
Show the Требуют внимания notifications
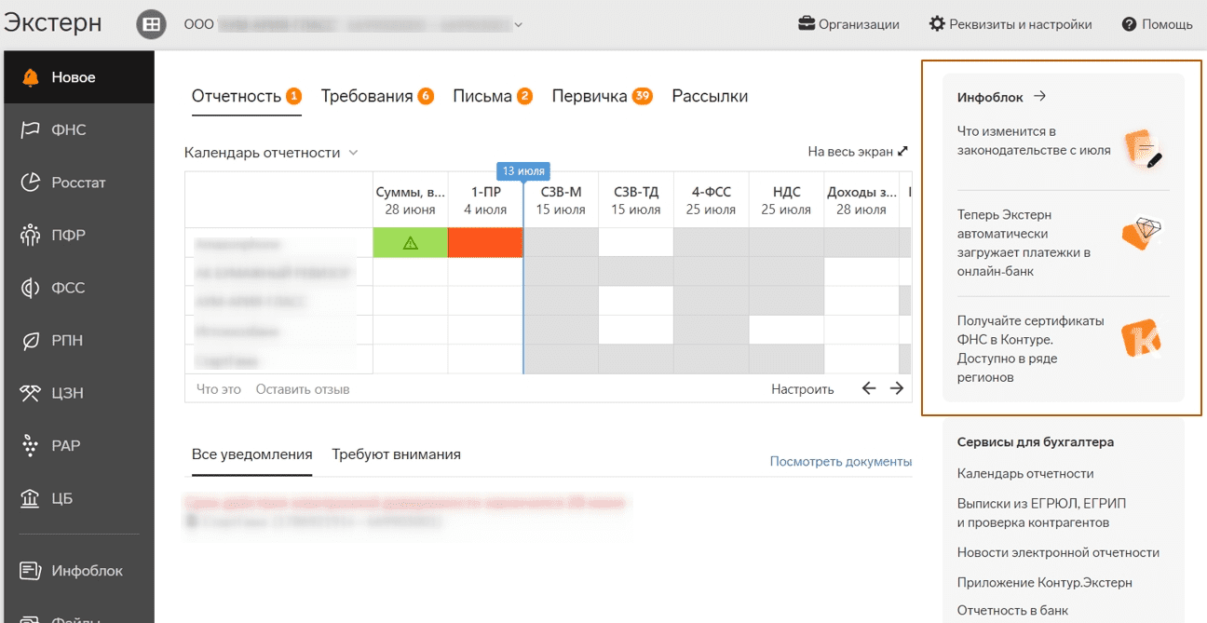coord(396,454)
